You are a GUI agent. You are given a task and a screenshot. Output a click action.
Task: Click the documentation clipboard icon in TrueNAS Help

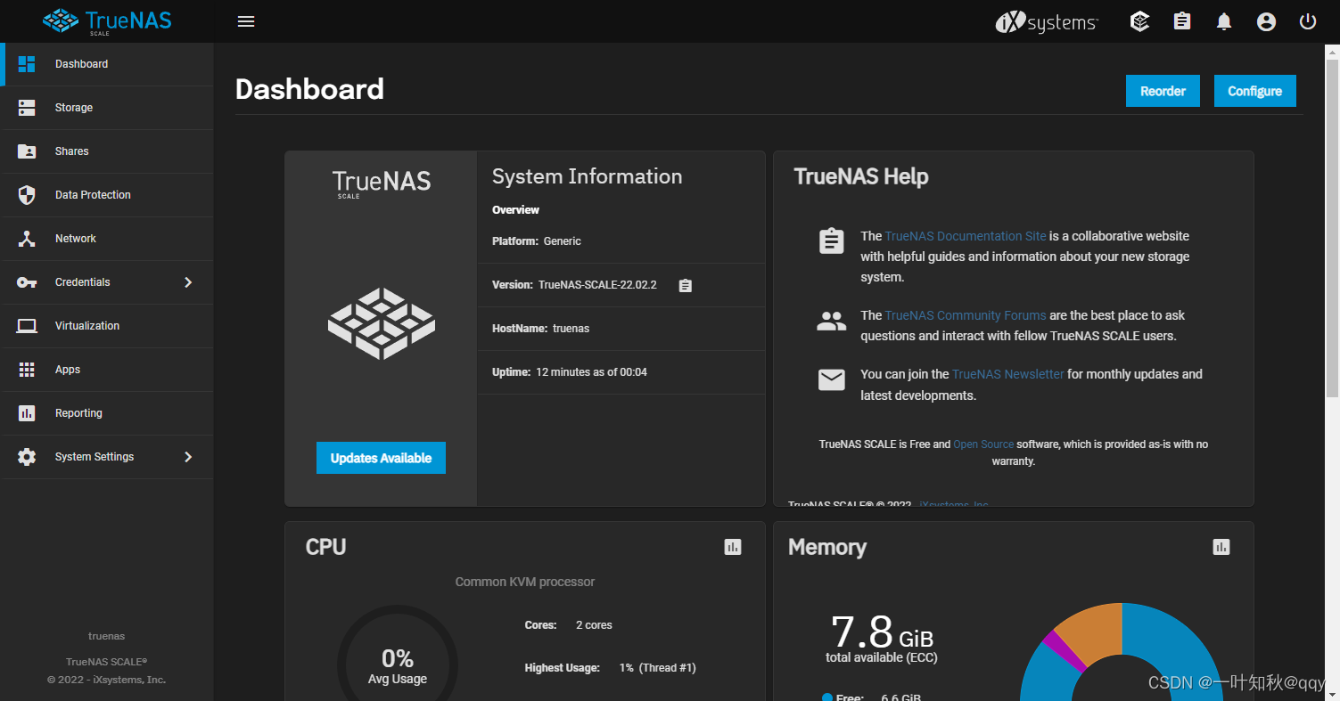click(x=831, y=241)
